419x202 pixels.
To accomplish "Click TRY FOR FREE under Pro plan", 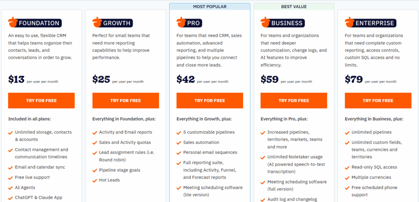I will 210,101.
